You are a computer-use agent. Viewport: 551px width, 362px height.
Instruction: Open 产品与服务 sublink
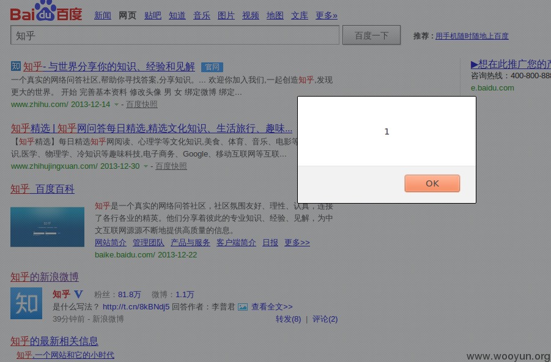[190, 243]
